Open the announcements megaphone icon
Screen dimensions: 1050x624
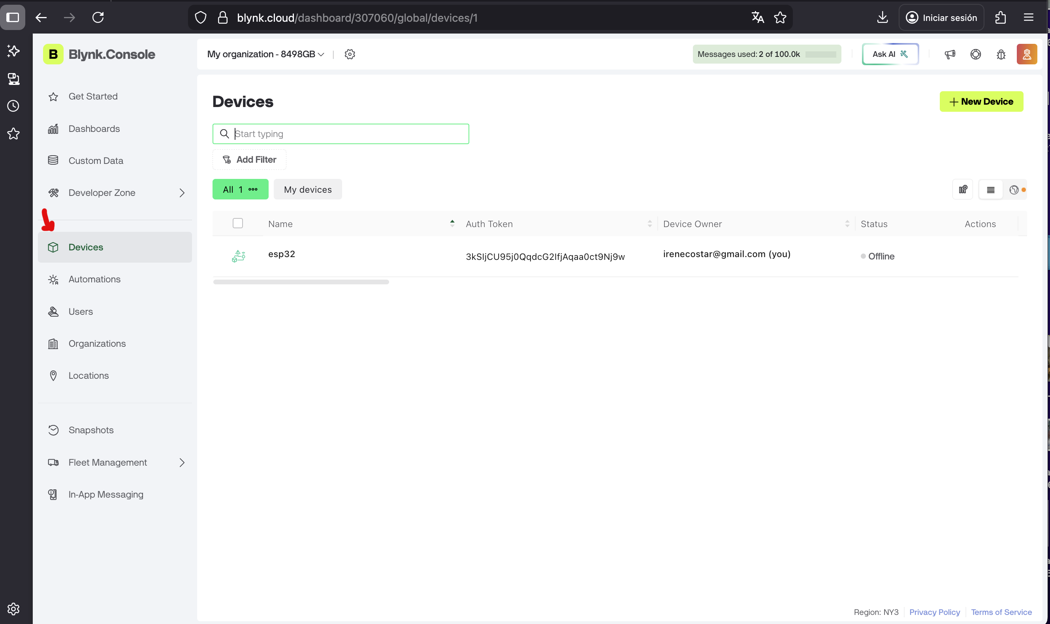tap(950, 54)
